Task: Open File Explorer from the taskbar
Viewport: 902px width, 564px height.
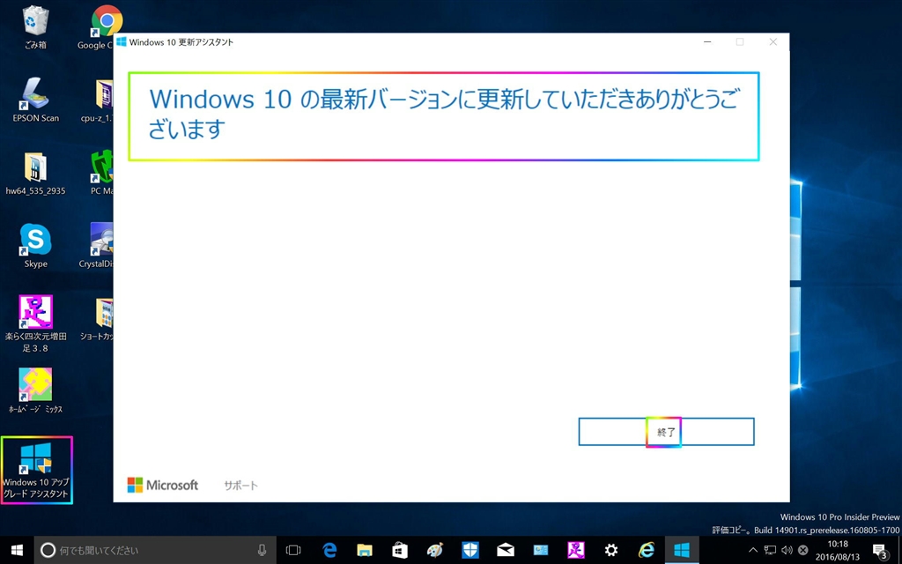Action: (x=364, y=550)
